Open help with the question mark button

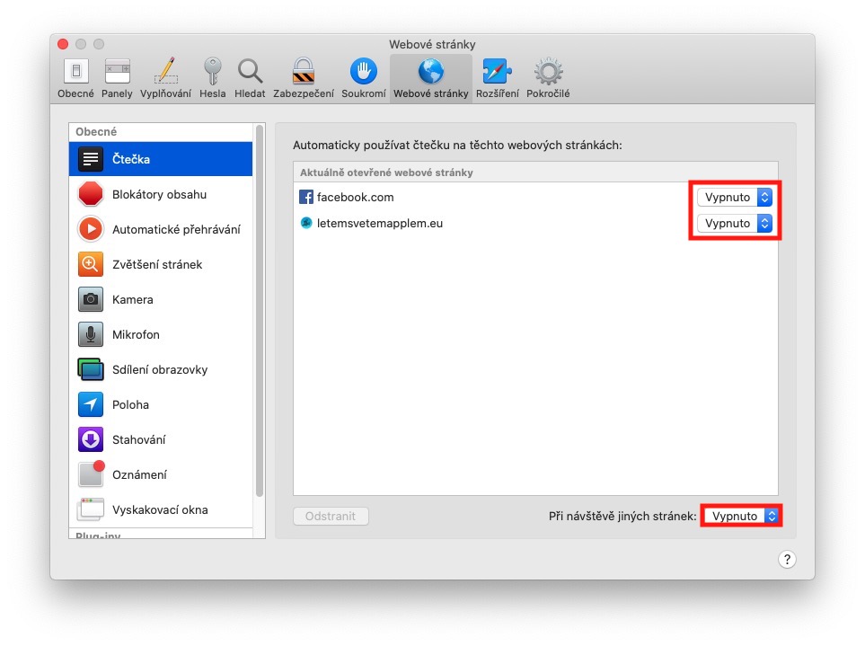787,560
